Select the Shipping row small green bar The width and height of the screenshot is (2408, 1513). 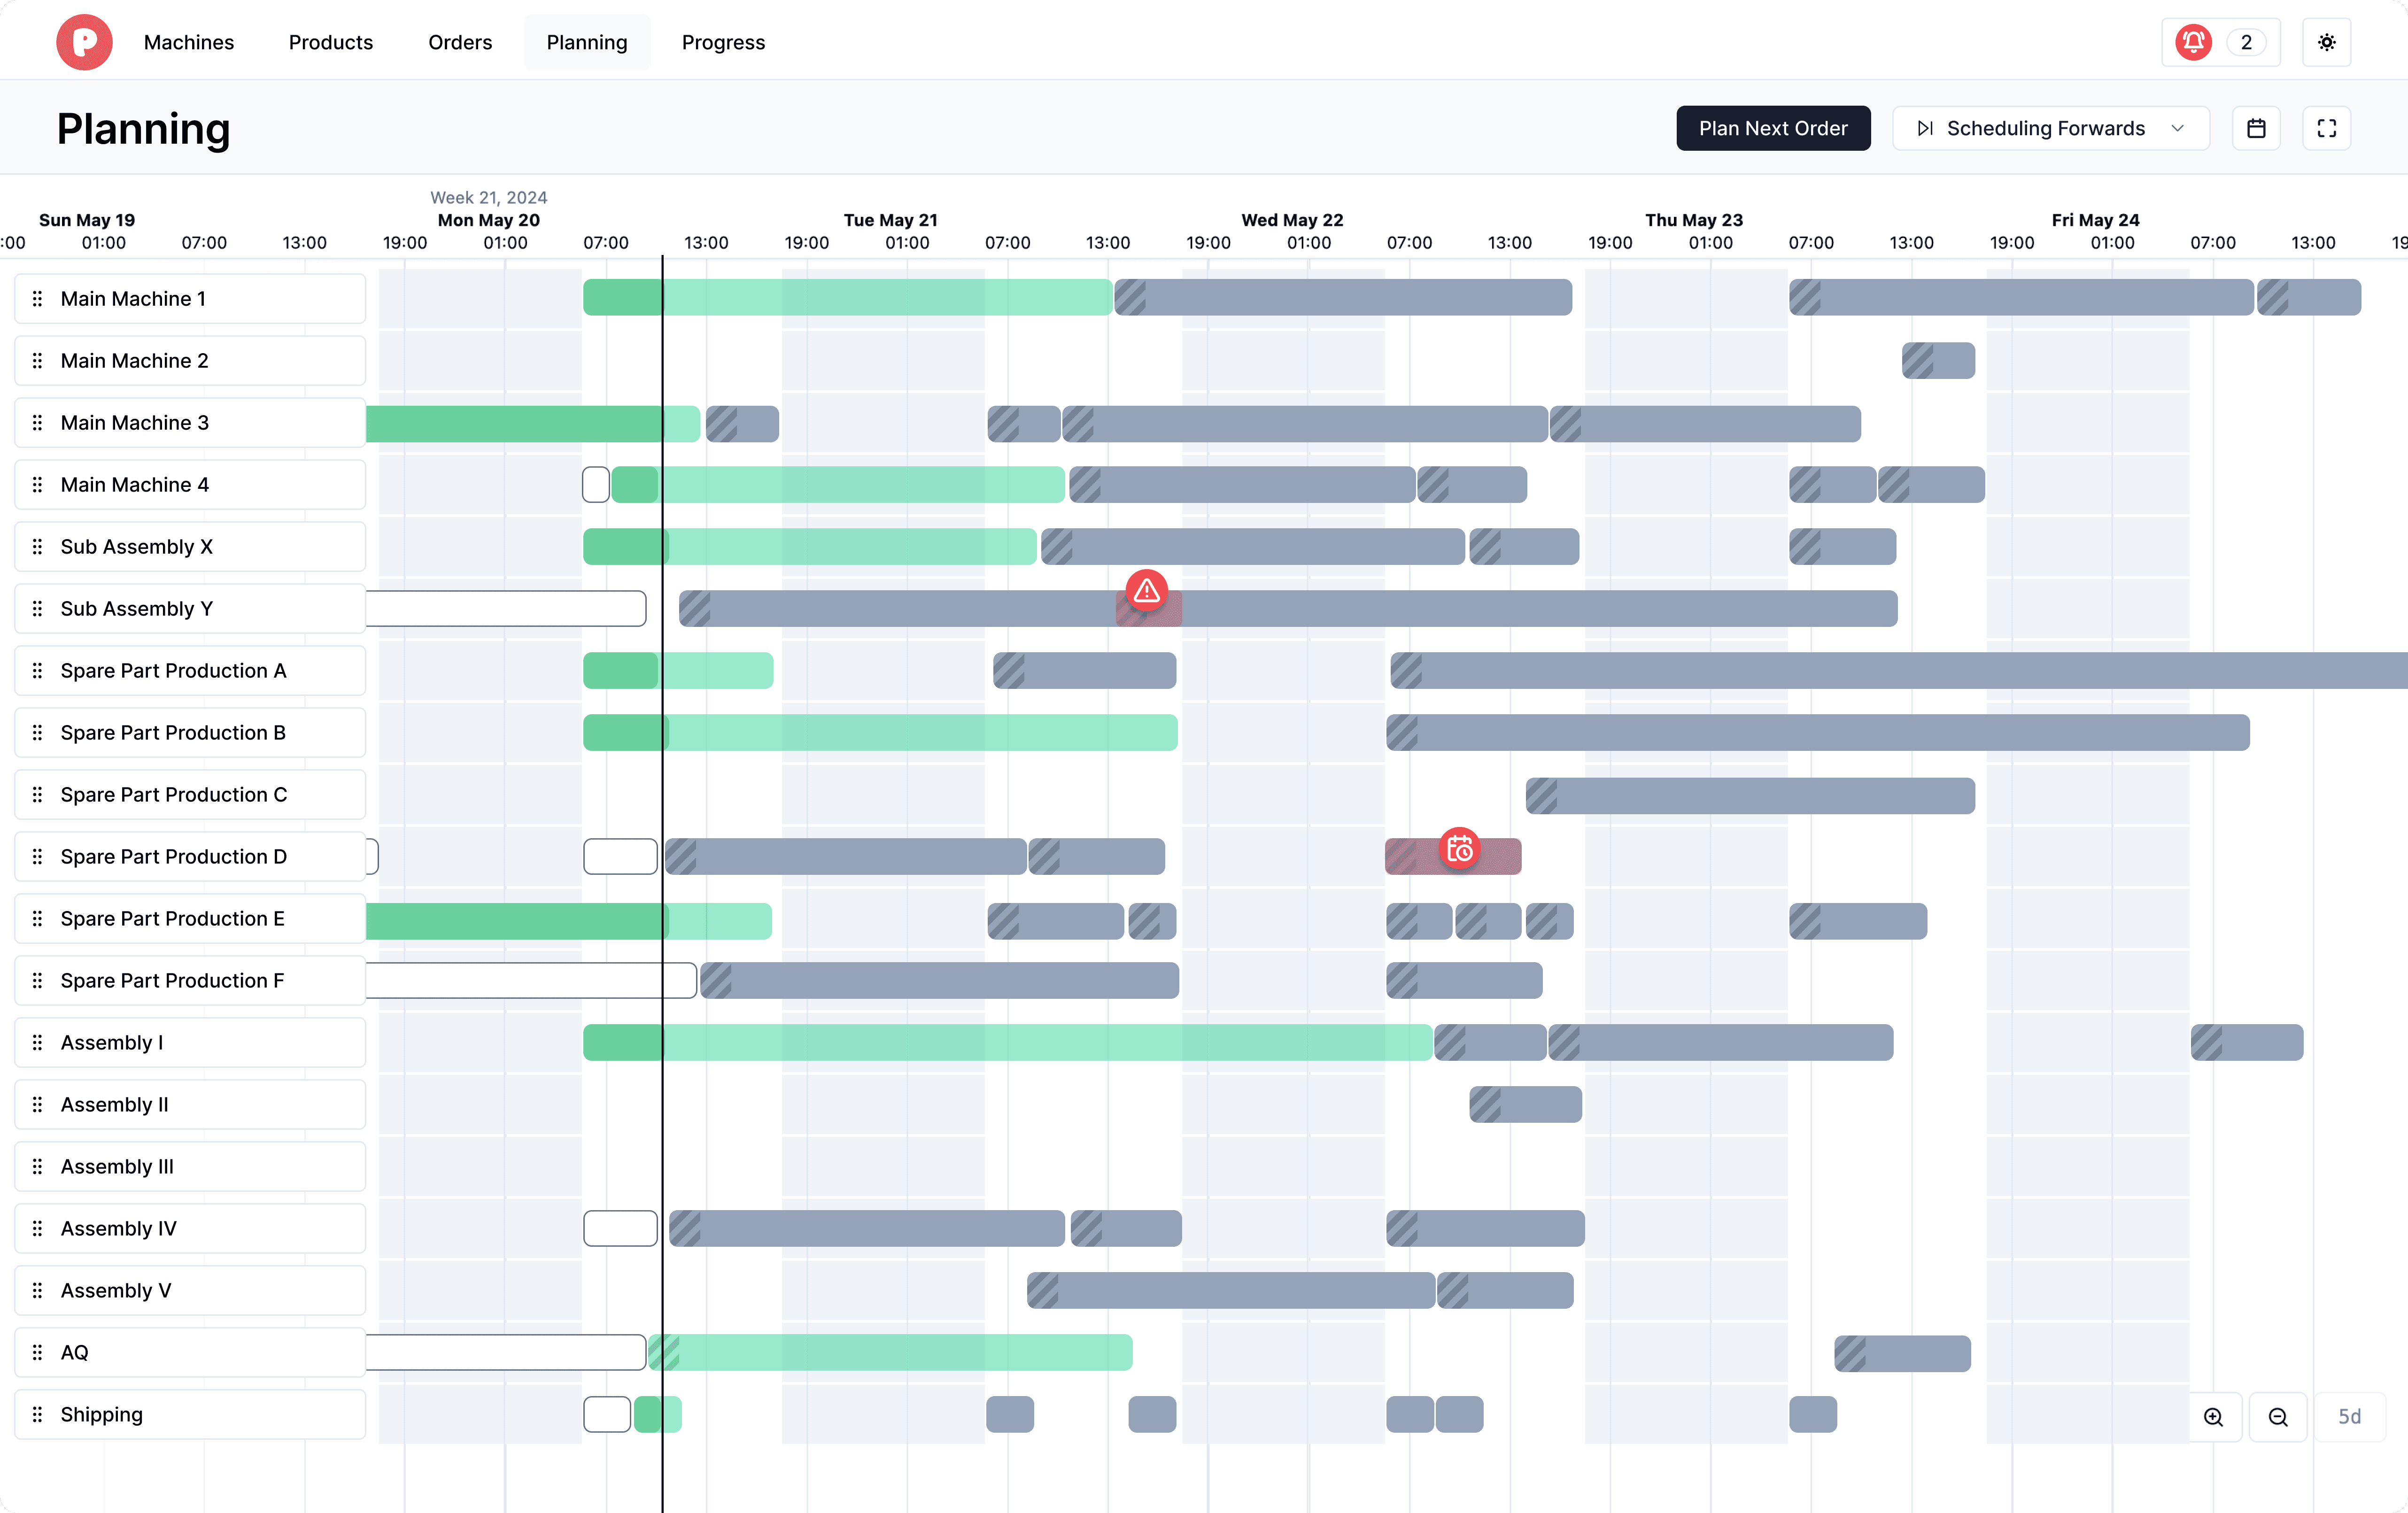click(657, 1414)
